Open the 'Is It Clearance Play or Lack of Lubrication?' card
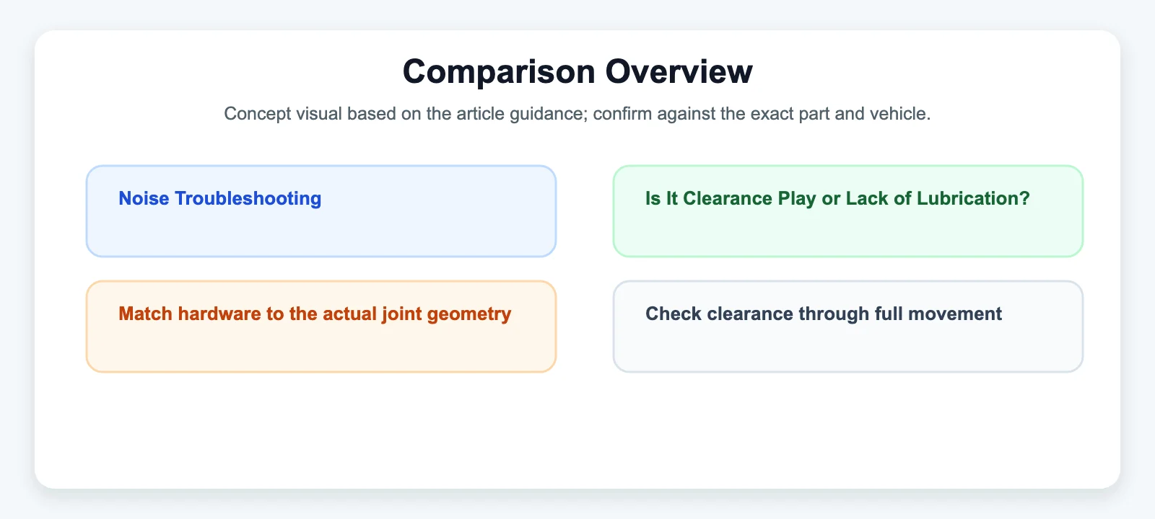Viewport: 1155px width, 519px height. pyautogui.click(x=848, y=211)
